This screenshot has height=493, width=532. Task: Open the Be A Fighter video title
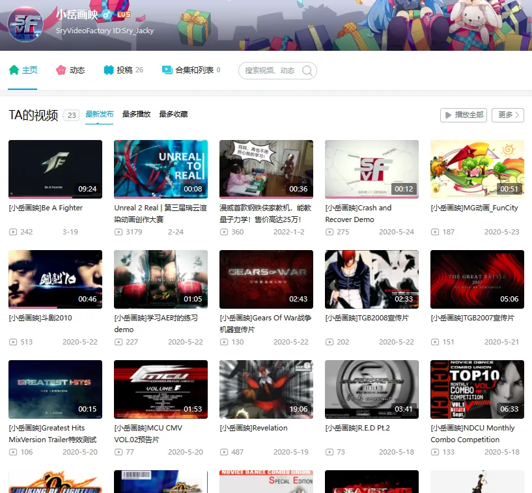[x=46, y=208]
